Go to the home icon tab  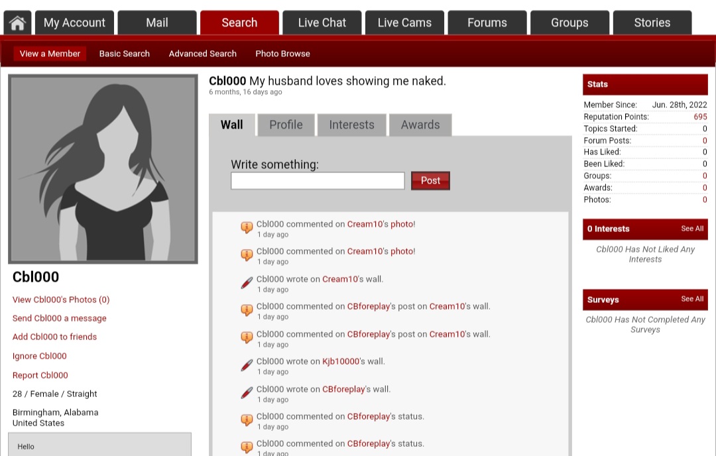[17, 23]
